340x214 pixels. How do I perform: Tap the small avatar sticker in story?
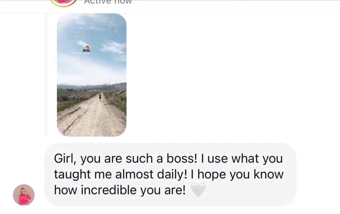pyautogui.click(x=86, y=49)
